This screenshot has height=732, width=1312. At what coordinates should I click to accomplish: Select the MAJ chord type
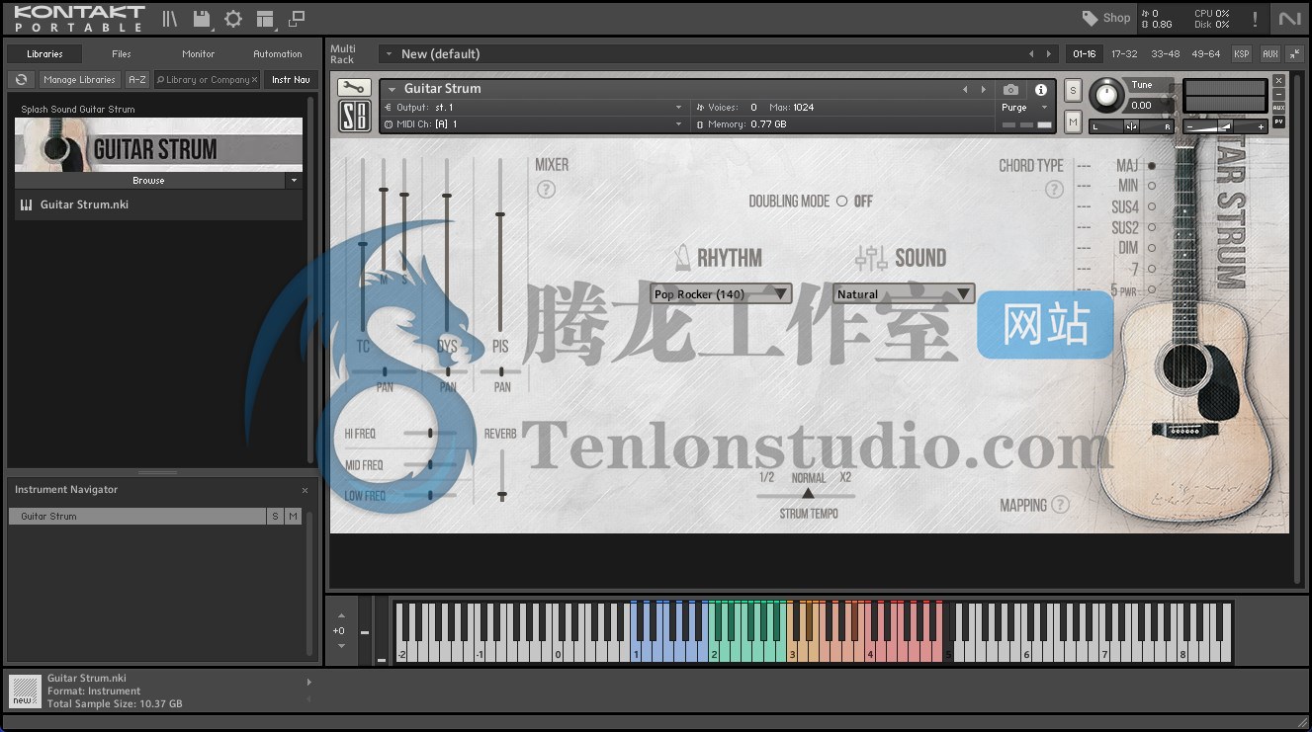point(1152,166)
